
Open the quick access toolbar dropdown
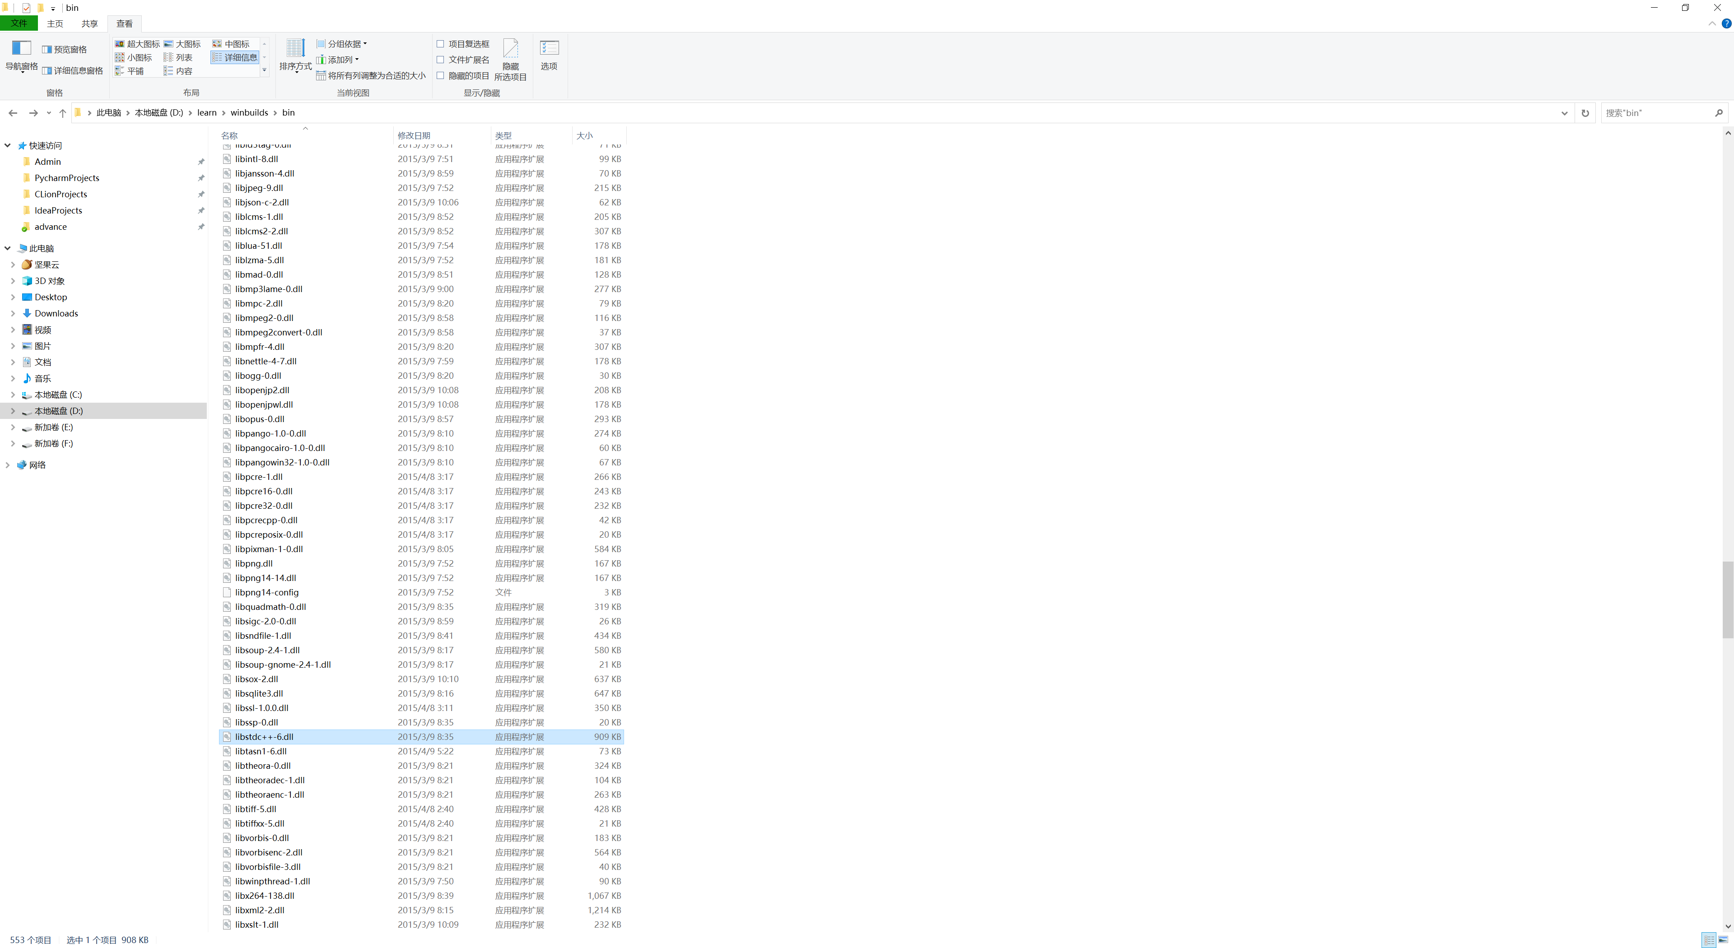tap(52, 9)
